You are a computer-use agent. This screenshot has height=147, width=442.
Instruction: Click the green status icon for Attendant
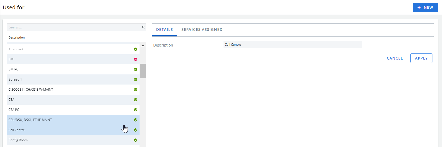136,49
